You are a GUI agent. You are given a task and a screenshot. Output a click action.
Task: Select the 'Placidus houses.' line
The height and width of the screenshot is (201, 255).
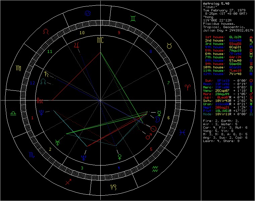tap(219, 24)
